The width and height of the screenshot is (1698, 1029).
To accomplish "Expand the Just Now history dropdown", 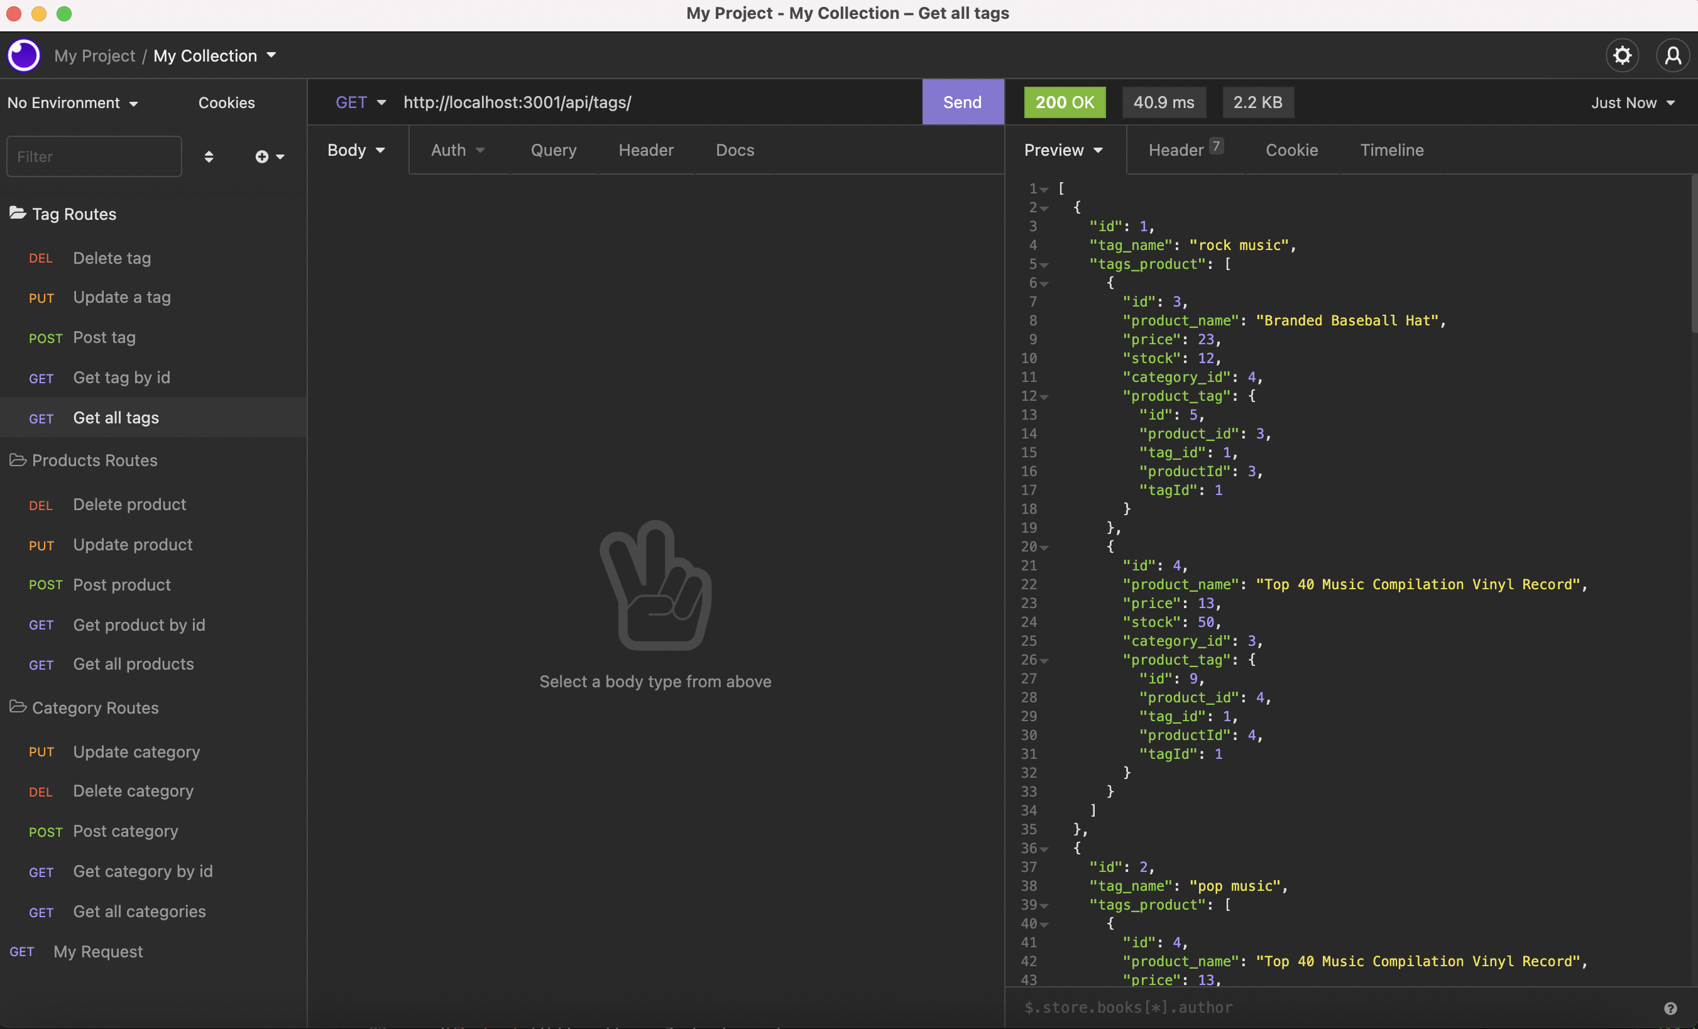I will coord(1632,102).
